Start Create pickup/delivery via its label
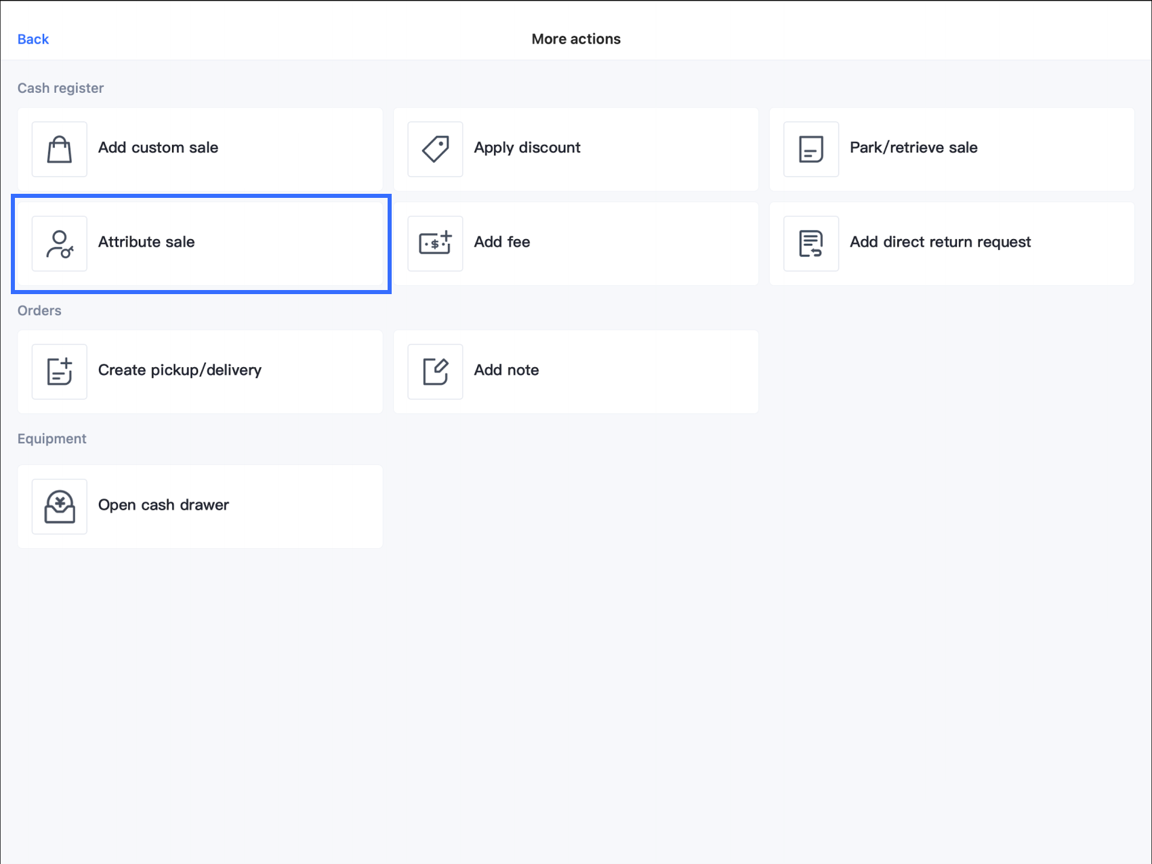 [x=180, y=370]
